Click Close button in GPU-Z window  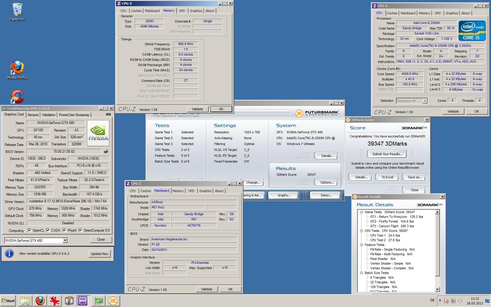click(x=101, y=239)
